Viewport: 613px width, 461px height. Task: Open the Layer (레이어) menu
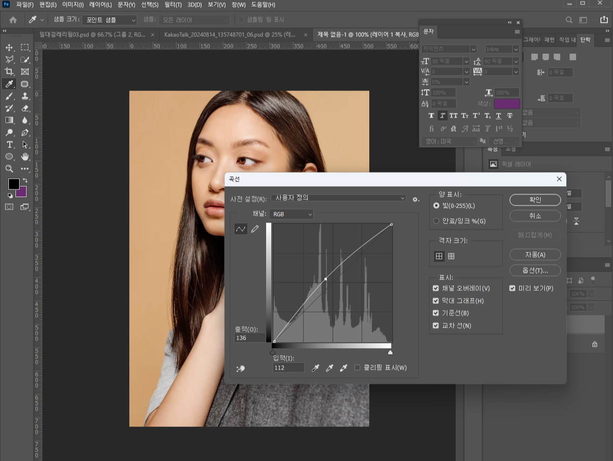click(x=100, y=5)
